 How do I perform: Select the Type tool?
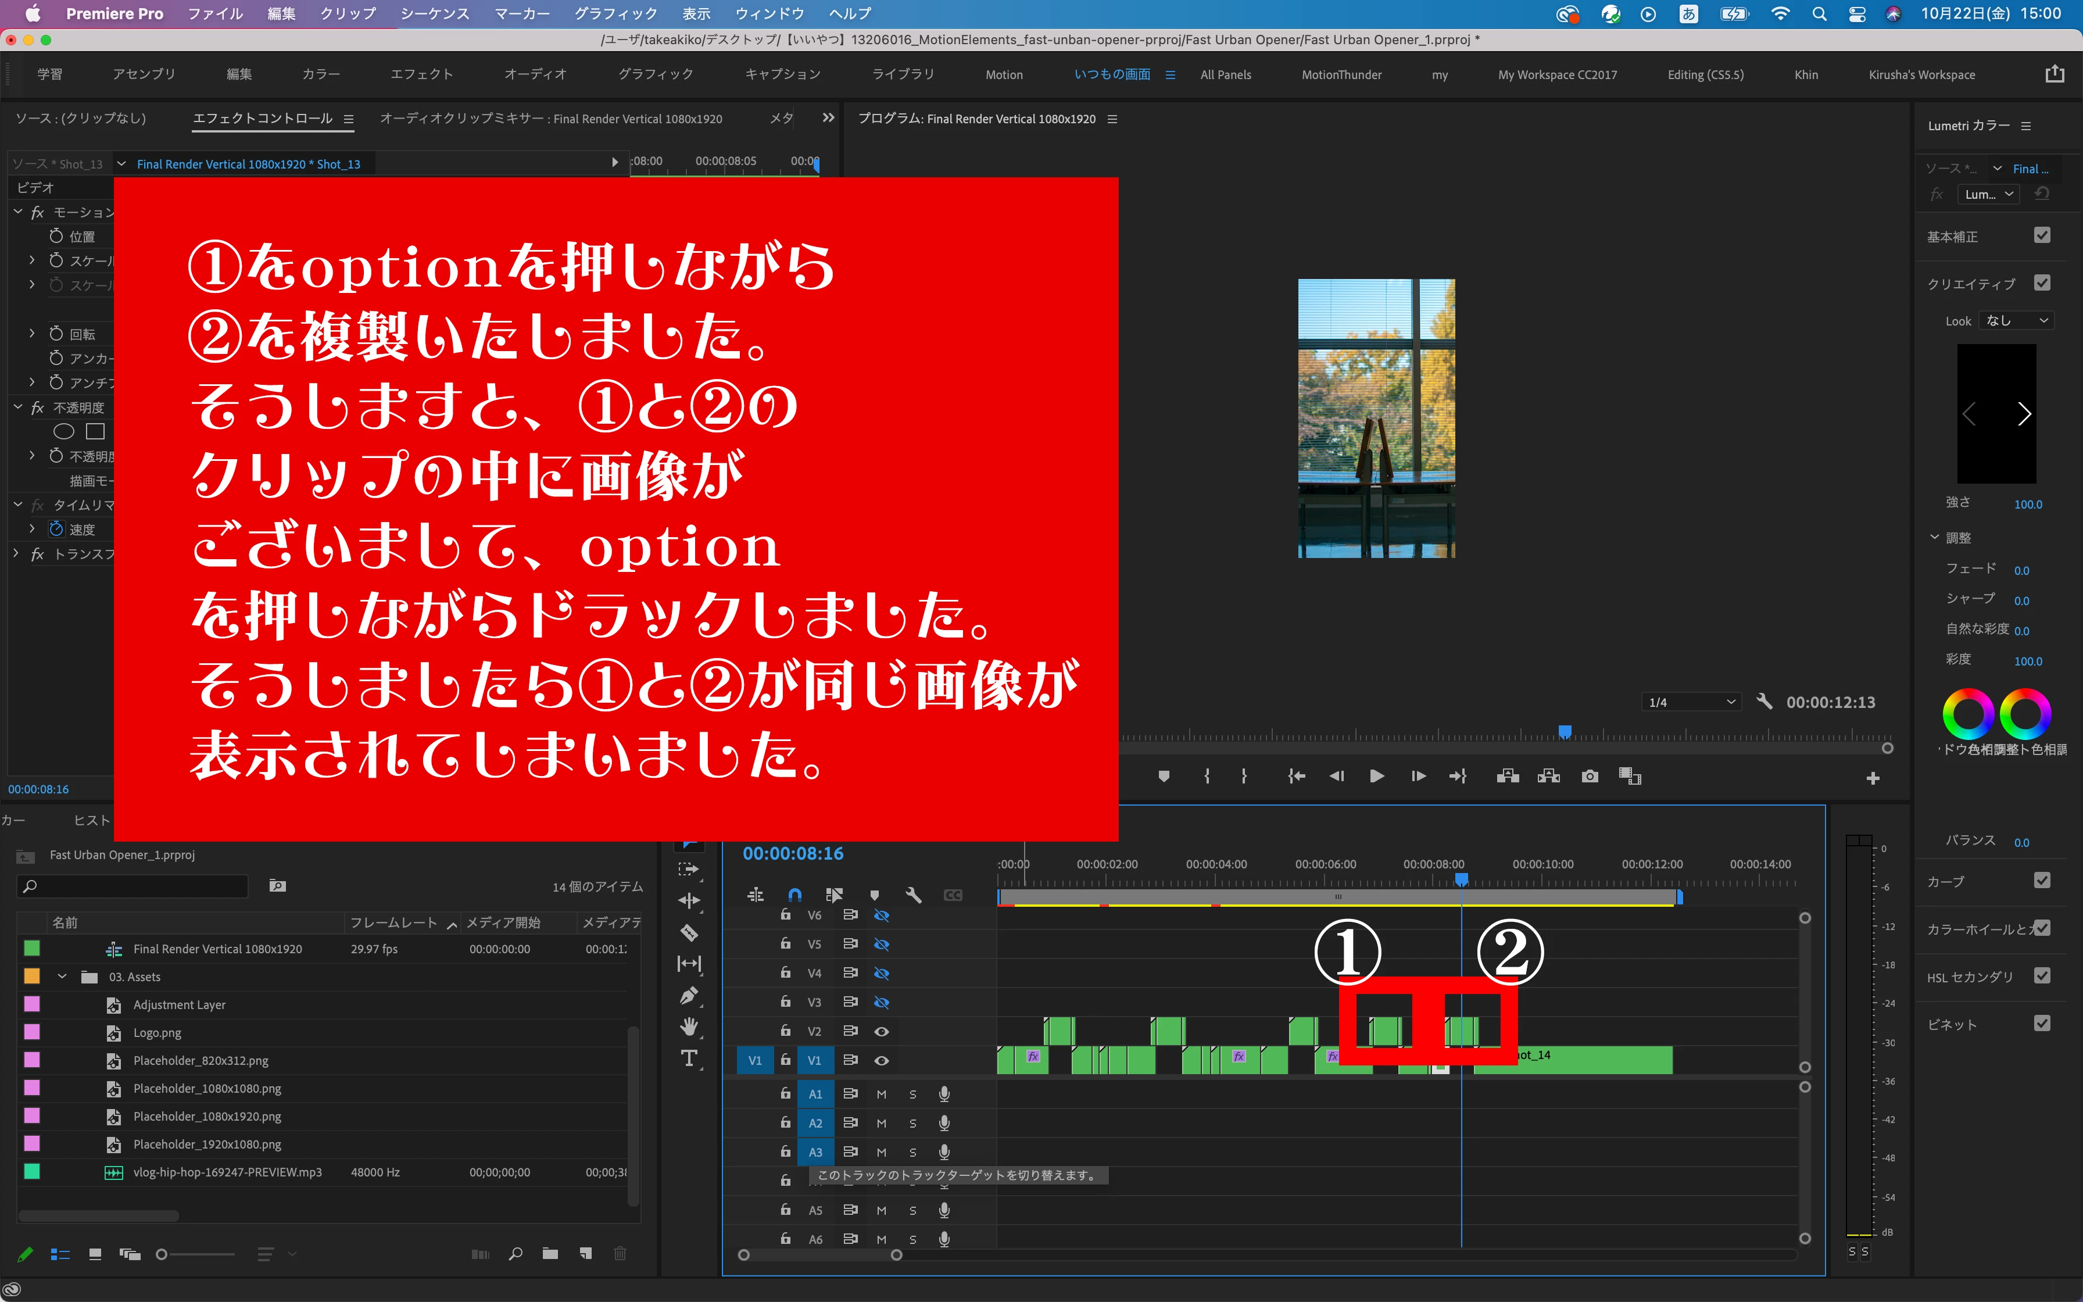click(x=689, y=1058)
